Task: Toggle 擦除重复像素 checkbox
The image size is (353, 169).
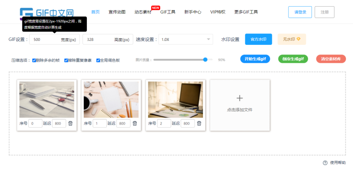Action: click(x=66, y=60)
